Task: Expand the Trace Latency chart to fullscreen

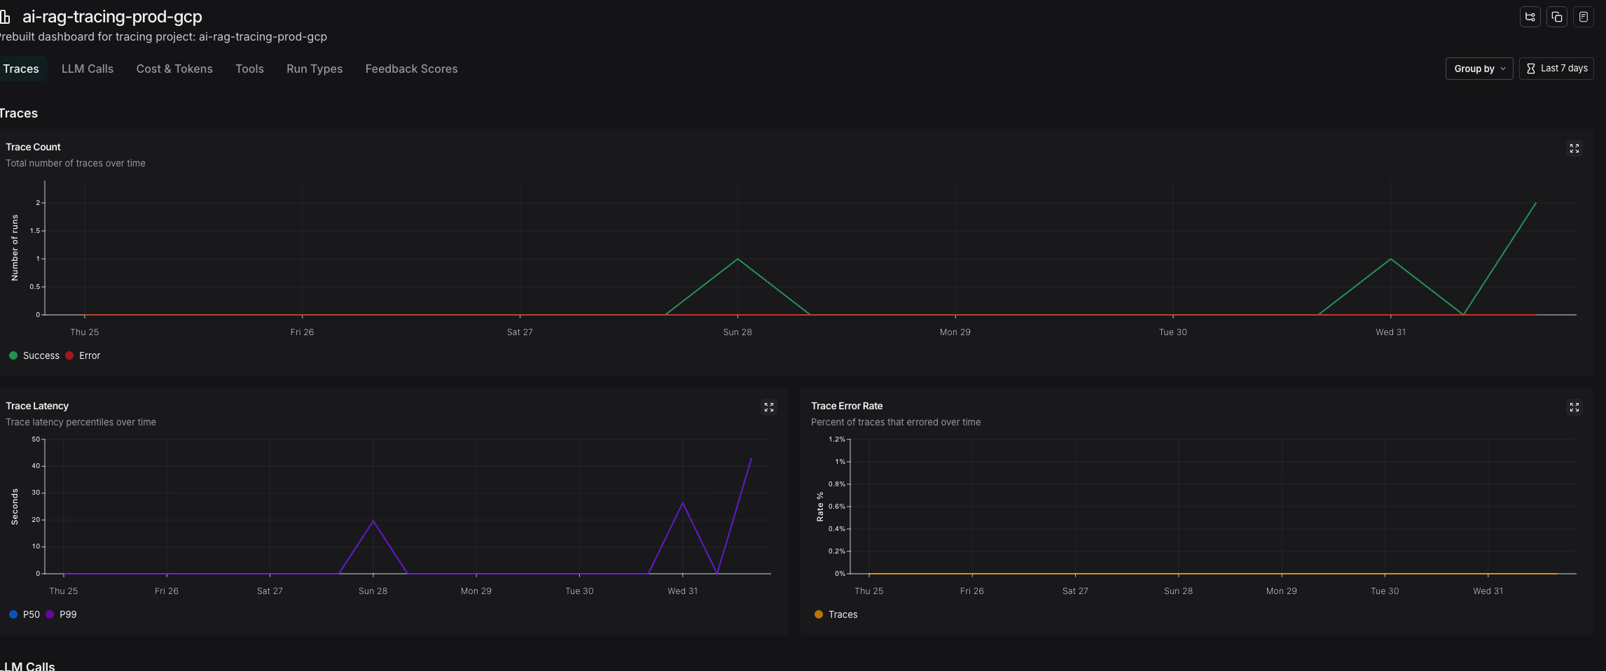Action: click(x=768, y=407)
